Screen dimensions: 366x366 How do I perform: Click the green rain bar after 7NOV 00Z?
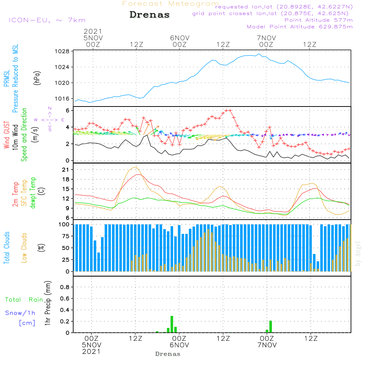click(270, 326)
